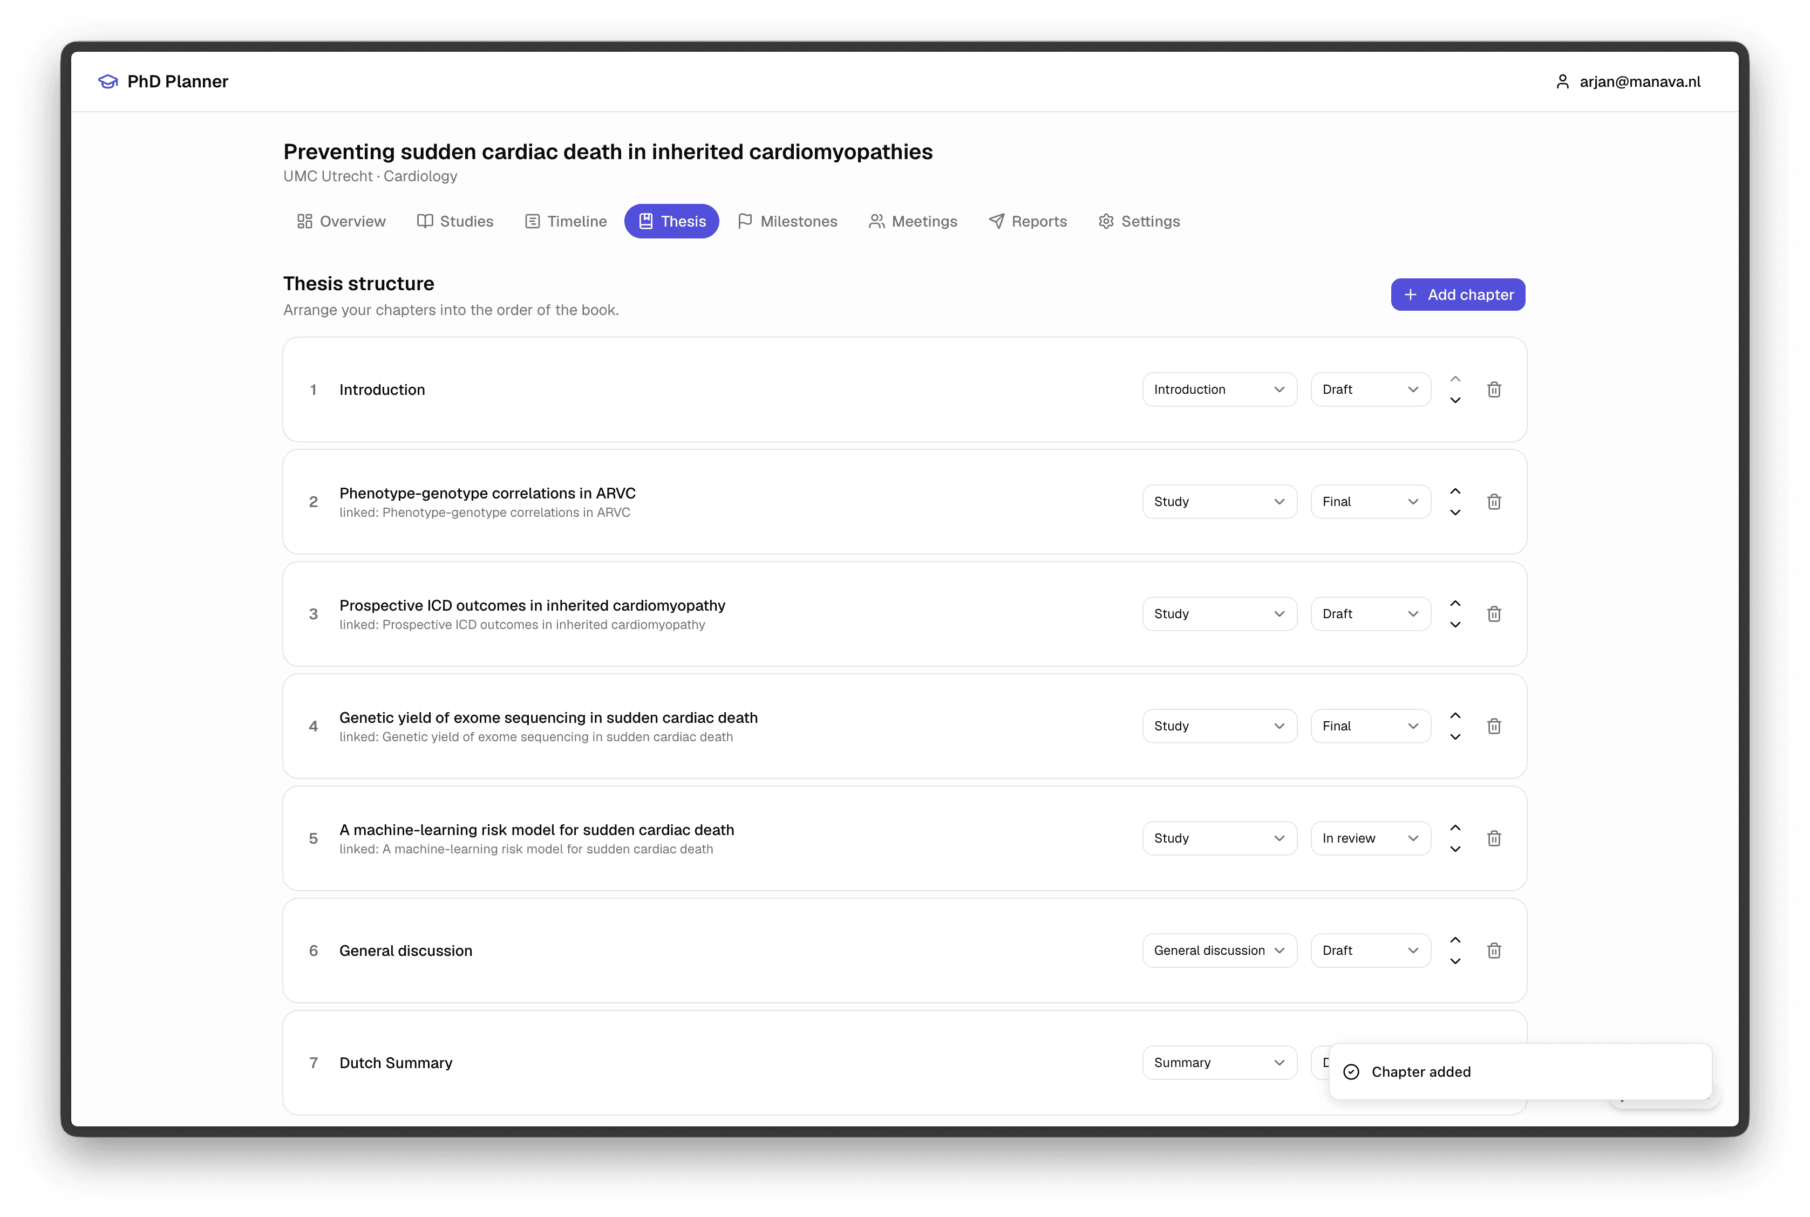The image size is (1810, 1217).
Task: Open status dropdown for Introduction chapter
Action: coord(1371,389)
